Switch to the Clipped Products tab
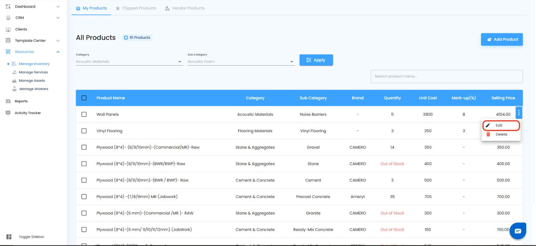 136,8
